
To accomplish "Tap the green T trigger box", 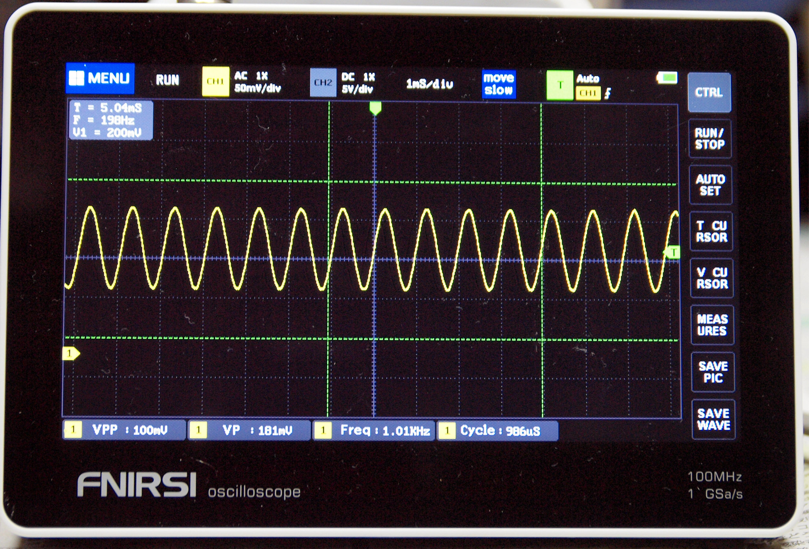I will [x=560, y=85].
